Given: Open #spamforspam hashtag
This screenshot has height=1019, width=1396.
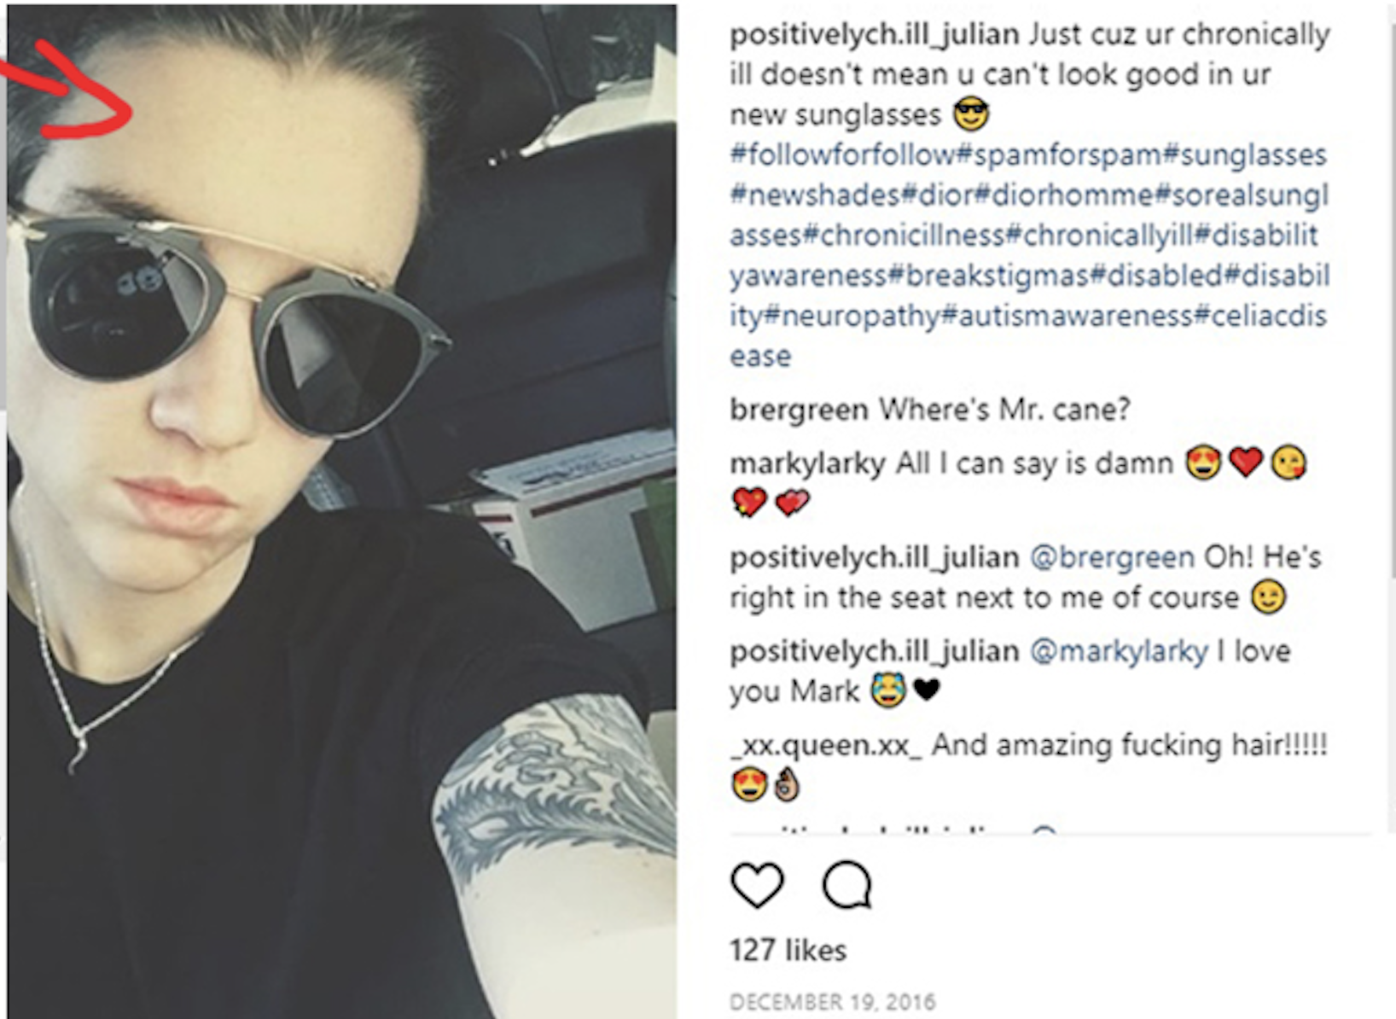Looking at the screenshot, I should (x=1059, y=154).
